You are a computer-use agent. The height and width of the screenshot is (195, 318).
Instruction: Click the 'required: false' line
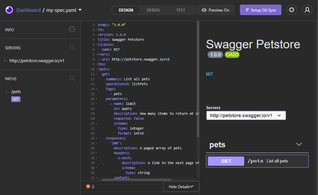click(x=129, y=119)
